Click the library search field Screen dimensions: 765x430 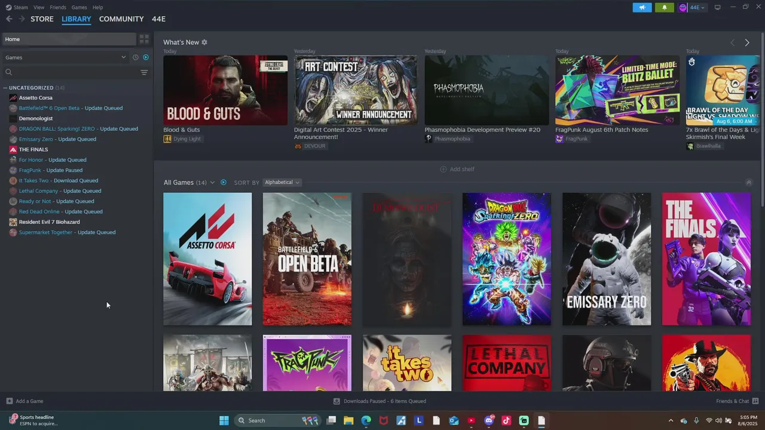71,72
